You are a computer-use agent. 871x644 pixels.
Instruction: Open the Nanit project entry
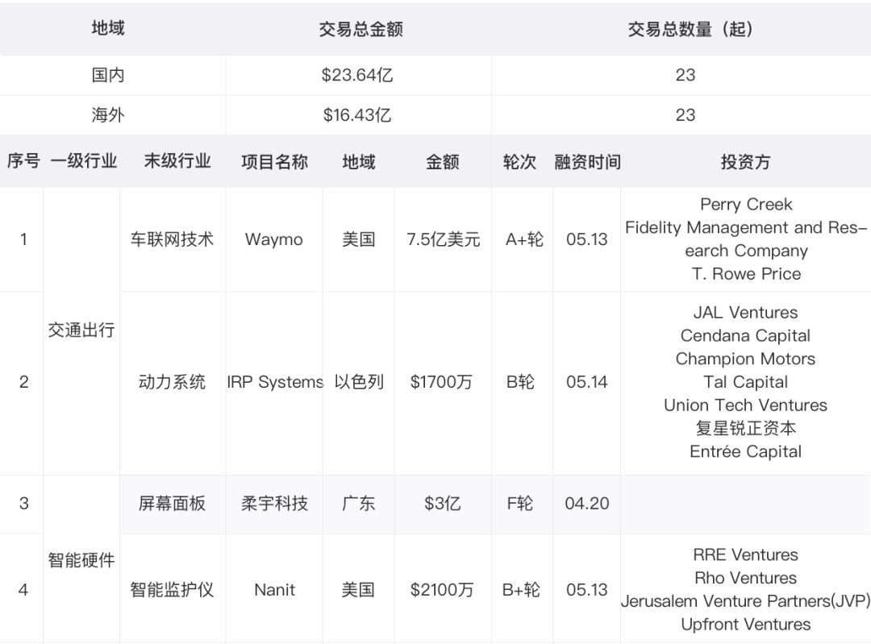[x=274, y=590]
